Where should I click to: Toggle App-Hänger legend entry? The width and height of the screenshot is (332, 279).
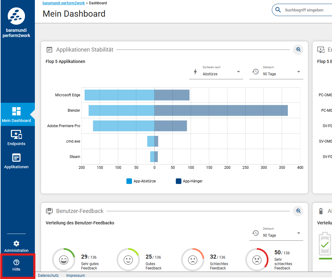(189, 181)
